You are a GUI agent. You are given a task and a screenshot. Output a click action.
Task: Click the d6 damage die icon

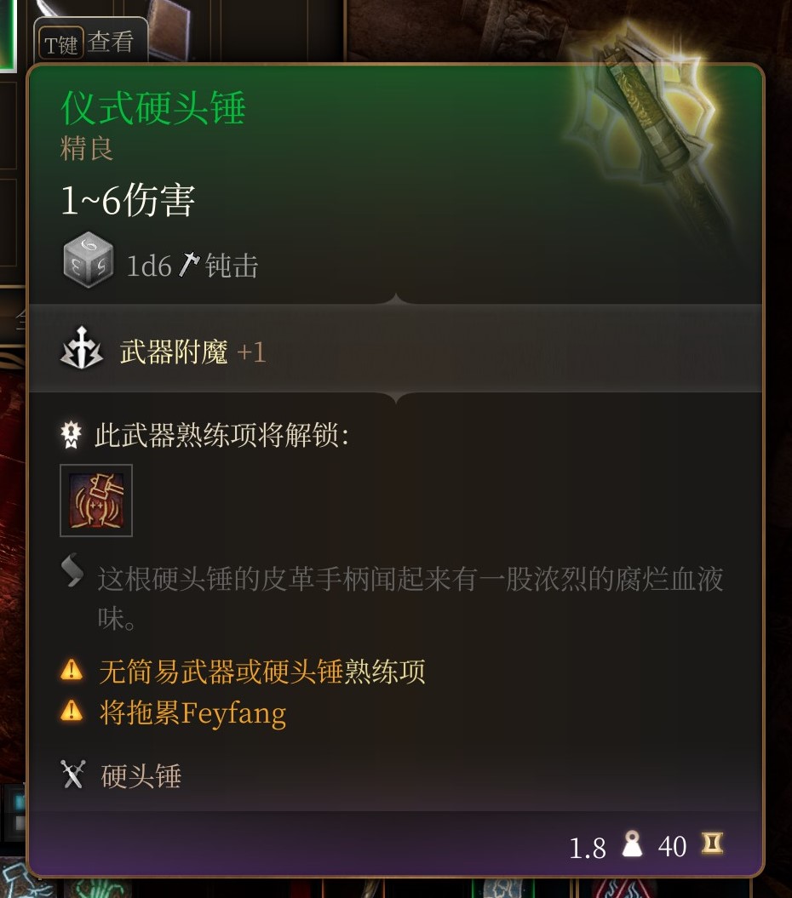pos(89,260)
